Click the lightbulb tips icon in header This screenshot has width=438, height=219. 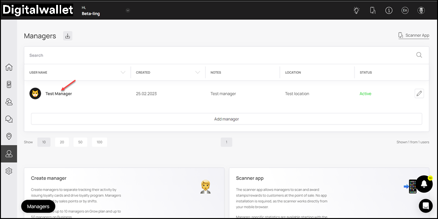(x=356, y=10)
